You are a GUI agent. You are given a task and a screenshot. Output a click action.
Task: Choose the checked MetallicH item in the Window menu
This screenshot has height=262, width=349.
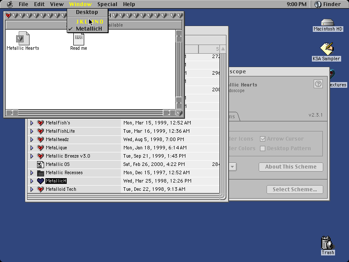pyautogui.click(x=88, y=29)
